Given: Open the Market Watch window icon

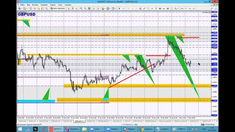Looking at the screenshot, I should pos(31,8).
